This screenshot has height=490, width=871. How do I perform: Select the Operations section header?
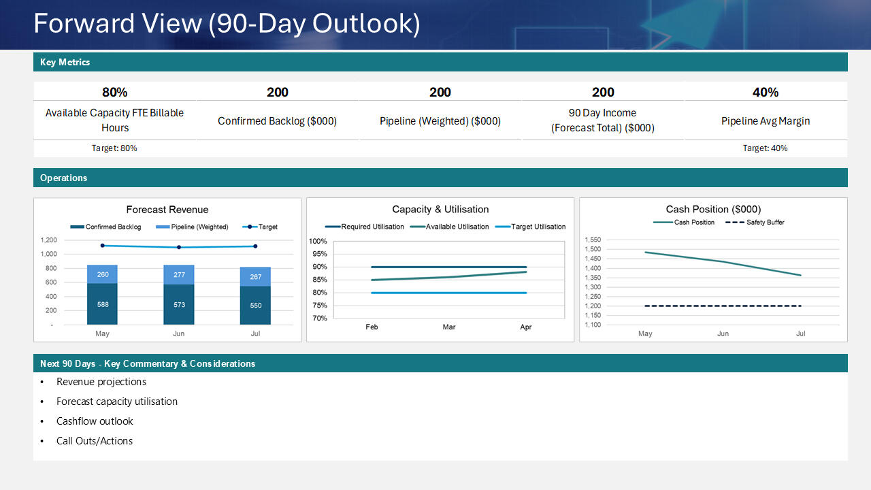pyautogui.click(x=63, y=178)
